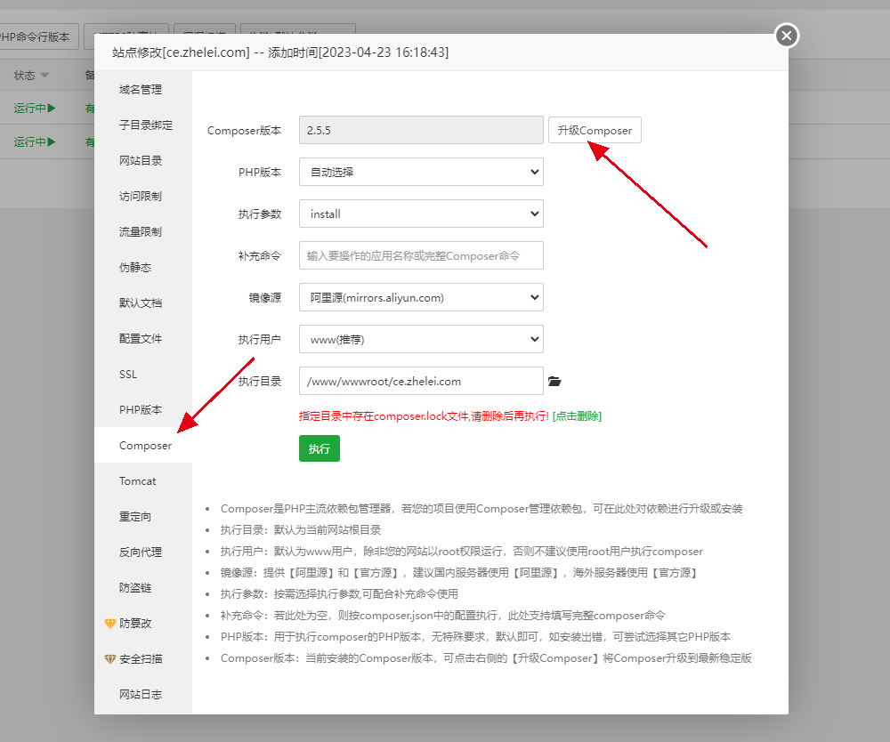Viewport: 890px width, 742px height.
Task: Go to the 重定向 tab
Action: (x=143, y=517)
